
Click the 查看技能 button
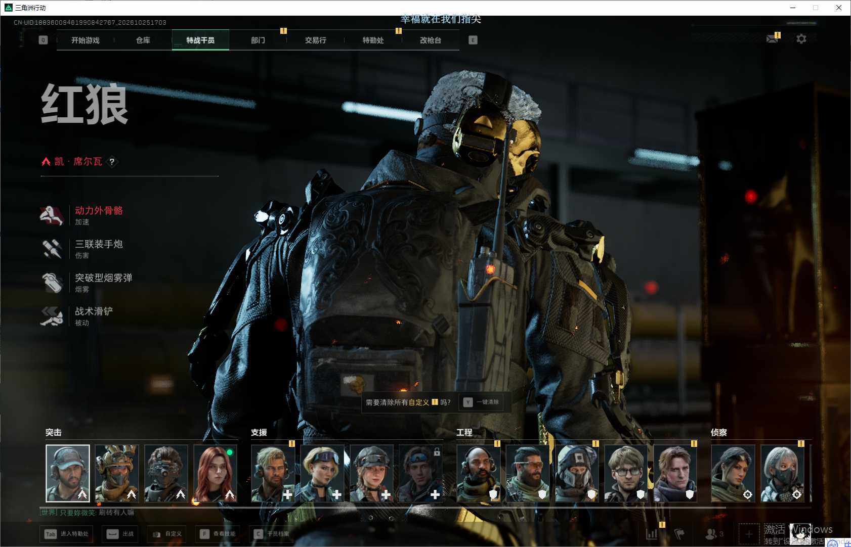[x=219, y=534]
